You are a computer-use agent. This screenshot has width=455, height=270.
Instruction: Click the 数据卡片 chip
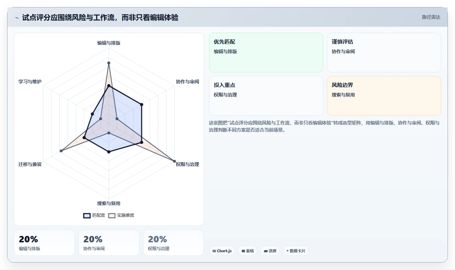pyautogui.click(x=296, y=251)
